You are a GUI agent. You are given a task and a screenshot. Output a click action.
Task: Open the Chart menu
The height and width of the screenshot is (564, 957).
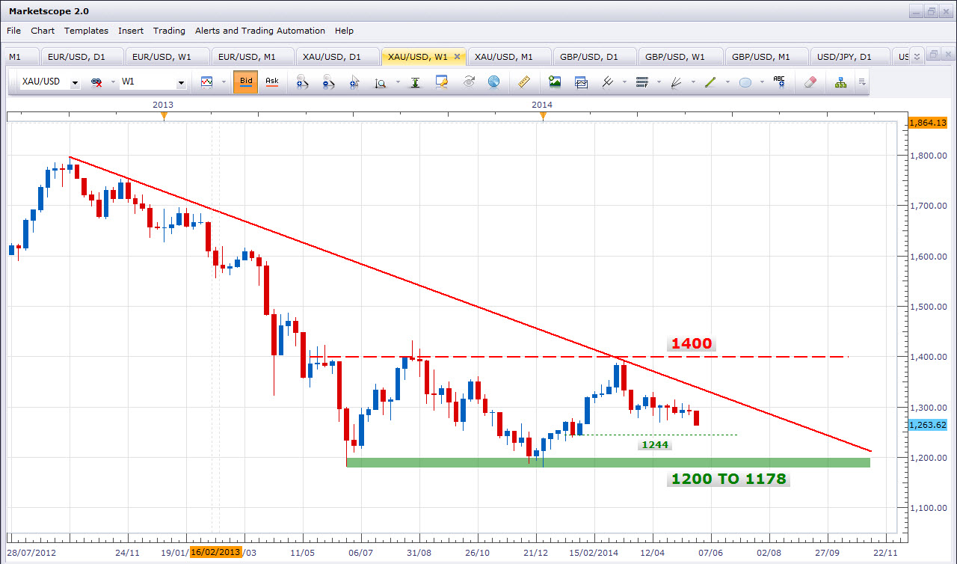(x=43, y=31)
